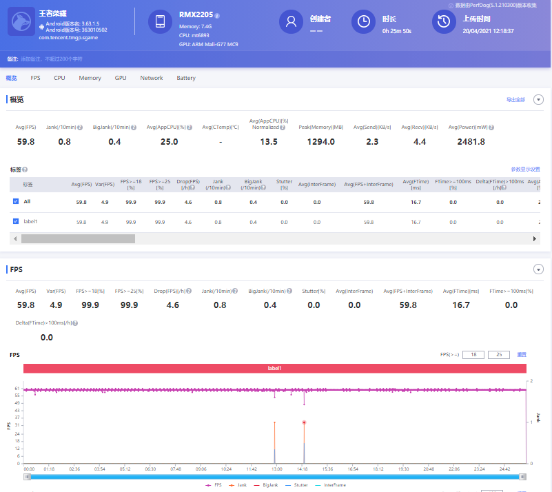Open parameter display settings link
552x492 pixels.
coord(525,170)
